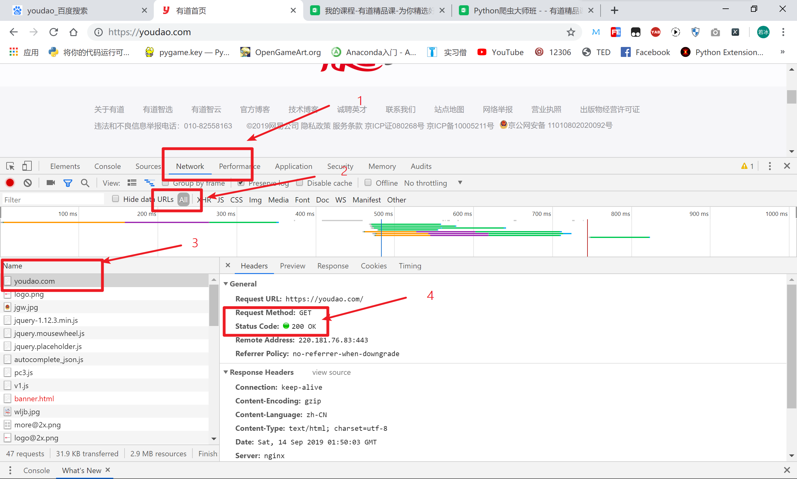Filter requests by XHR
Screen dimensions: 797x479
tap(204, 200)
